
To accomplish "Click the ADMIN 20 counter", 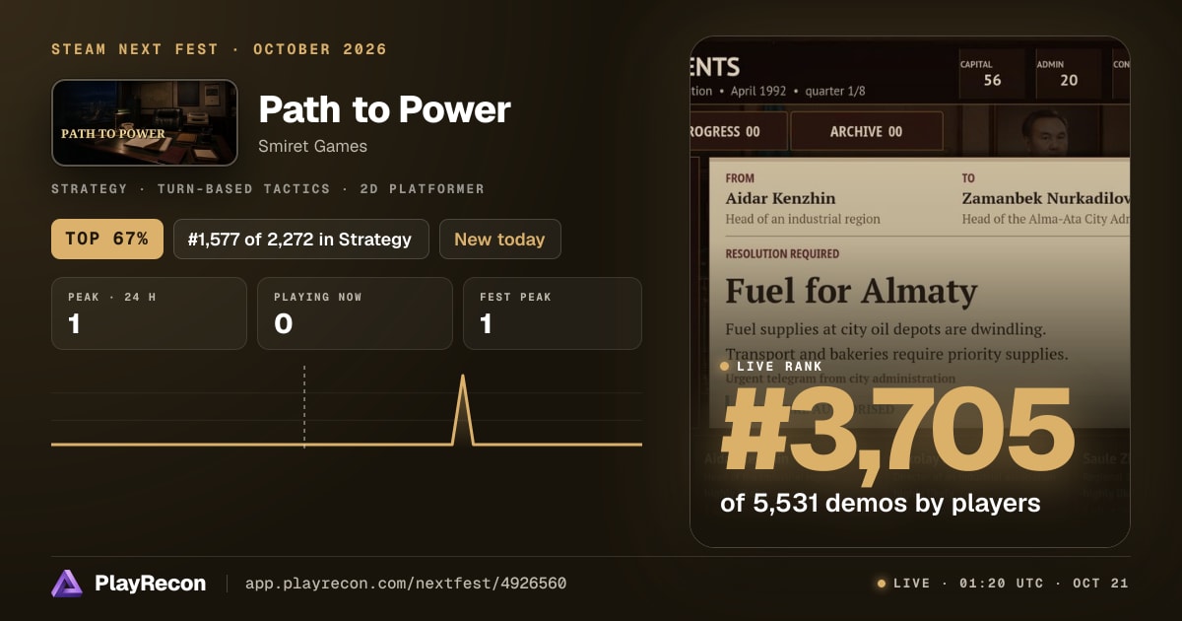I will pyautogui.click(x=1069, y=74).
